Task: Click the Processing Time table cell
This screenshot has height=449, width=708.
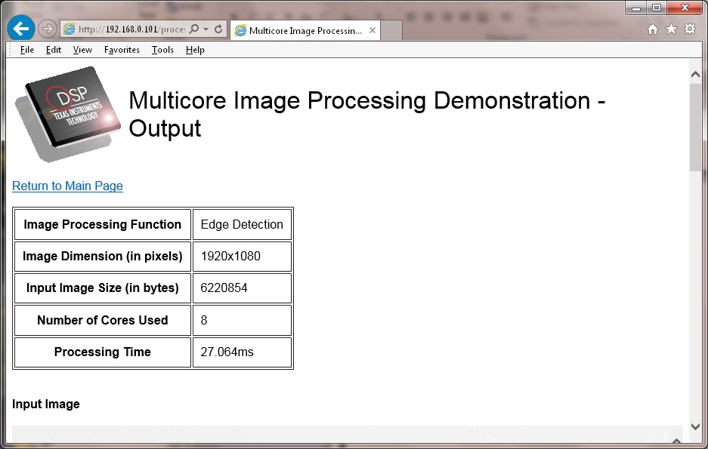Action: (102, 351)
